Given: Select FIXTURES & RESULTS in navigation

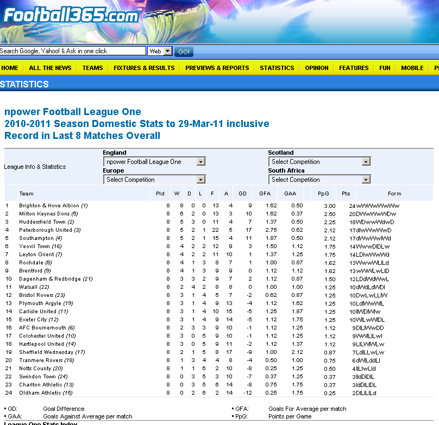Looking at the screenshot, I should point(144,68).
